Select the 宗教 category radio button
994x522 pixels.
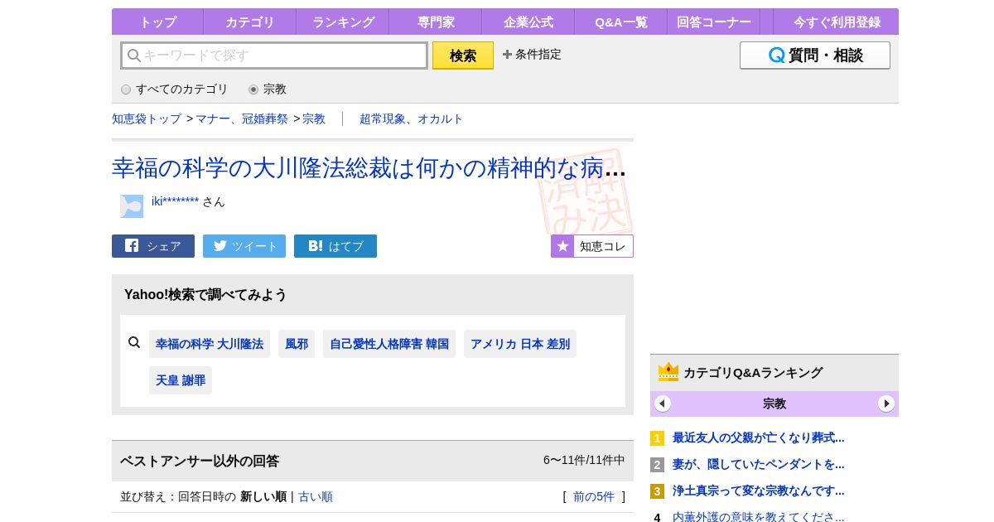pyautogui.click(x=253, y=89)
